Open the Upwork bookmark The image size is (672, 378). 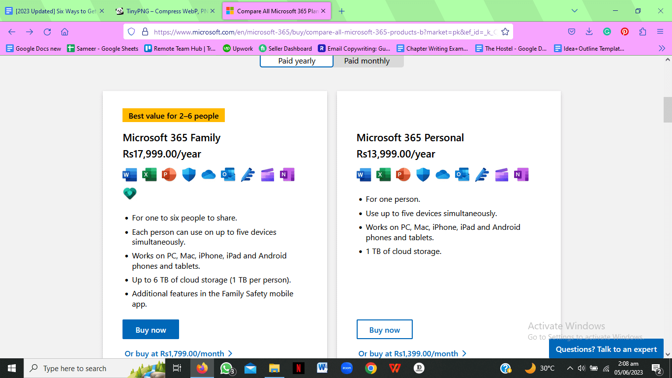point(238,48)
